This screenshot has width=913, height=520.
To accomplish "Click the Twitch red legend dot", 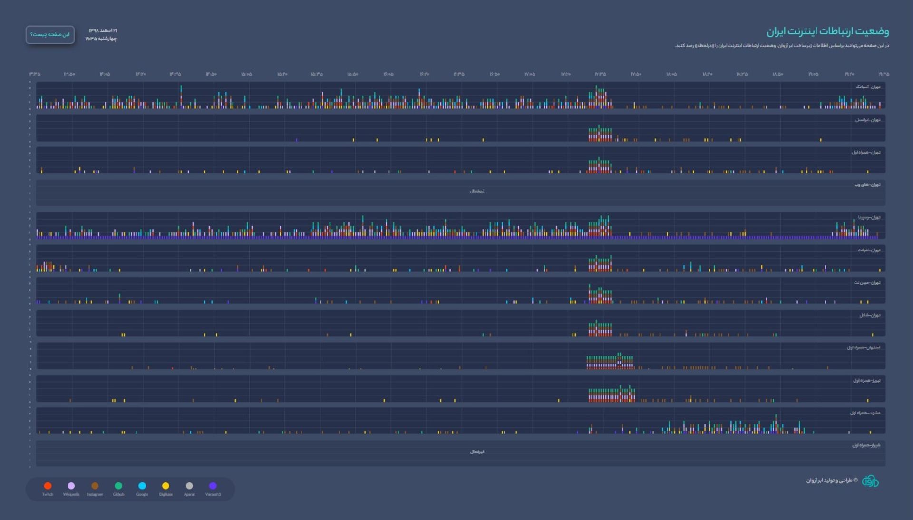I will (x=48, y=486).
